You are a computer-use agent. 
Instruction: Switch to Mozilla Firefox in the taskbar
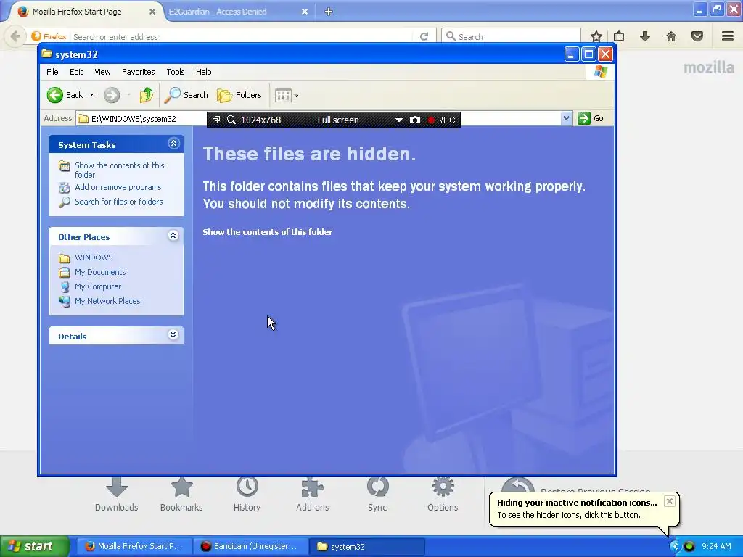[134, 547]
